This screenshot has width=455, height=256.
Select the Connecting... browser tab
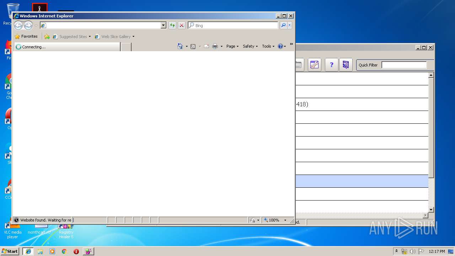pyautogui.click(x=67, y=47)
